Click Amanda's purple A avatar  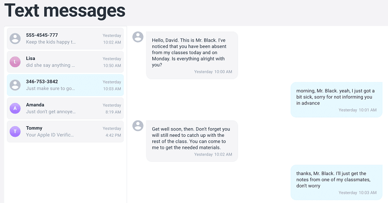[x=15, y=108]
